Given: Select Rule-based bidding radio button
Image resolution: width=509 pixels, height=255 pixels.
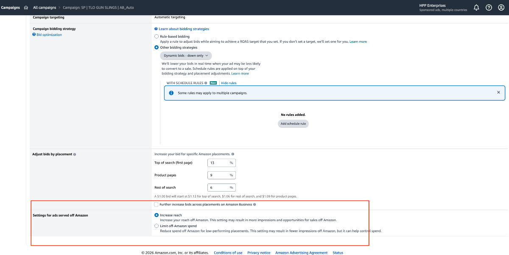Looking at the screenshot, I should [x=157, y=37].
